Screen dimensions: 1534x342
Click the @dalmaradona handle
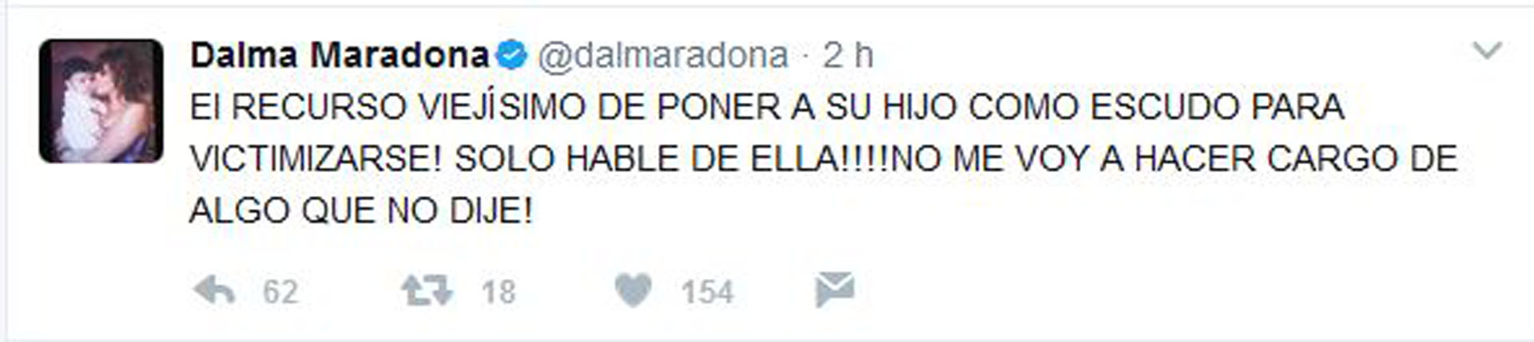click(662, 56)
